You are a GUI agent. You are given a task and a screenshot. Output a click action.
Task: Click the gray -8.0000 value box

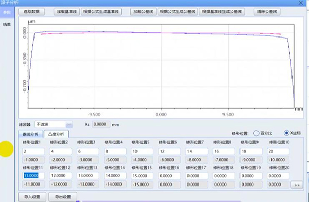pos(197,160)
